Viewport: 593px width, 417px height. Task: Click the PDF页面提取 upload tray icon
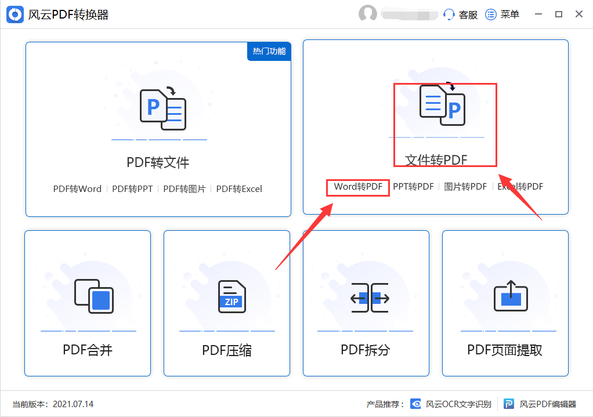(511, 296)
